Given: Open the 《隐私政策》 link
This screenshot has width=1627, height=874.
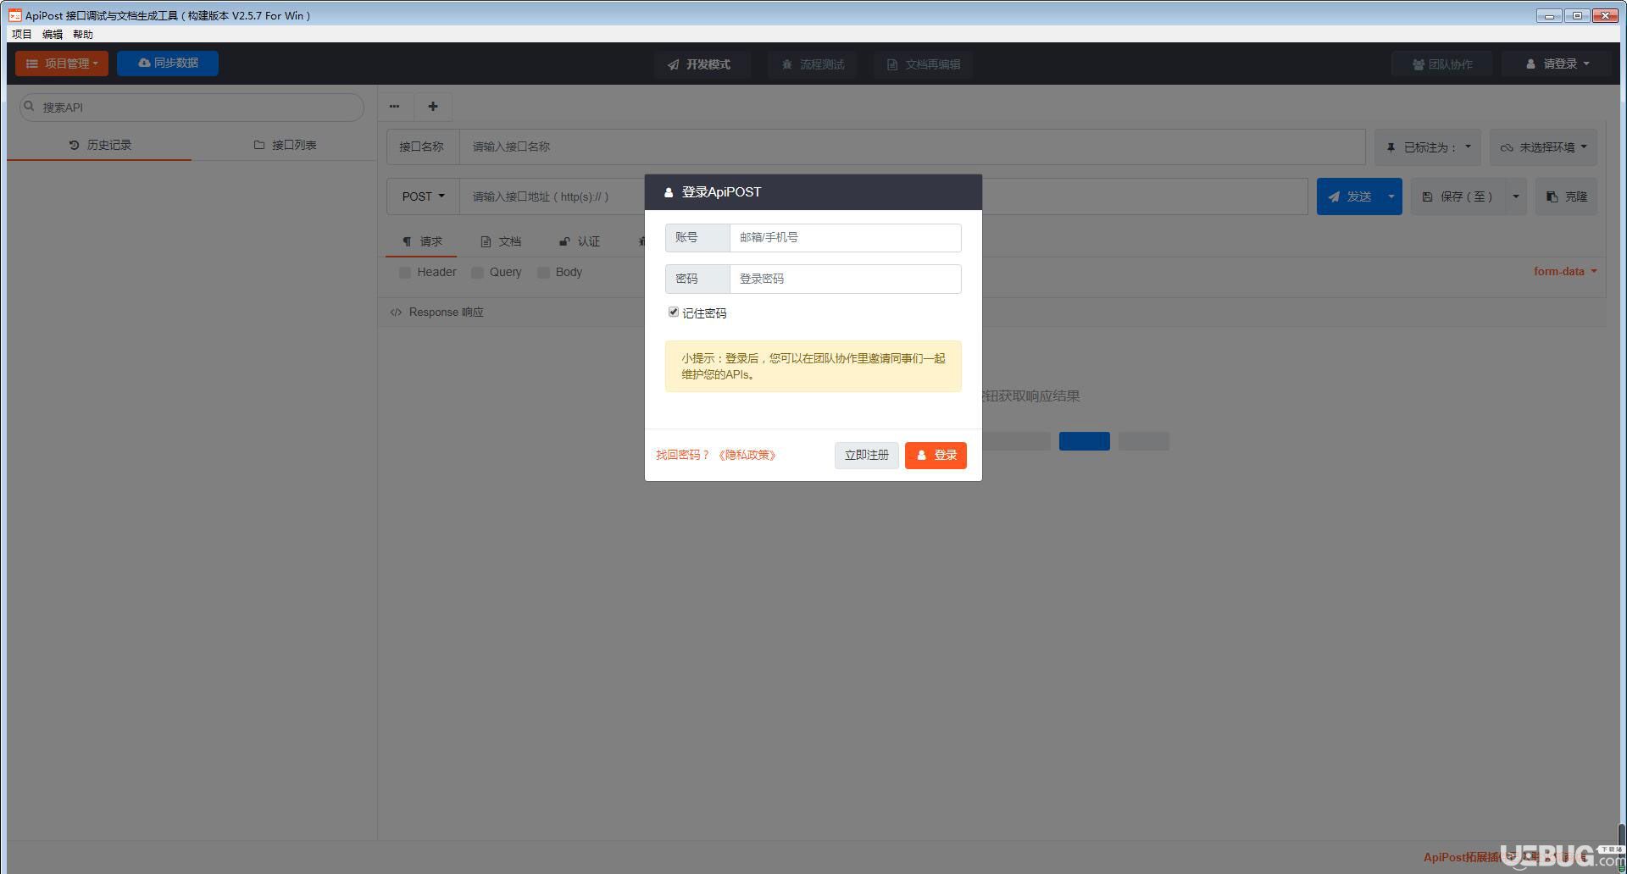Looking at the screenshot, I should (x=747, y=456).
